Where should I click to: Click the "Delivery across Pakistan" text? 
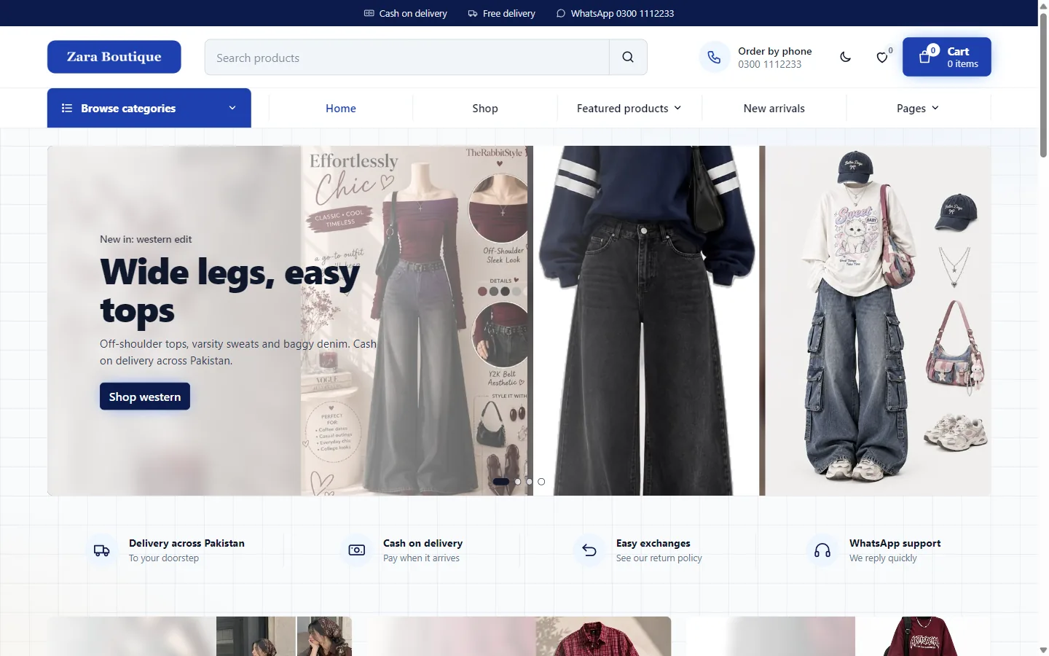coord(186,543)
